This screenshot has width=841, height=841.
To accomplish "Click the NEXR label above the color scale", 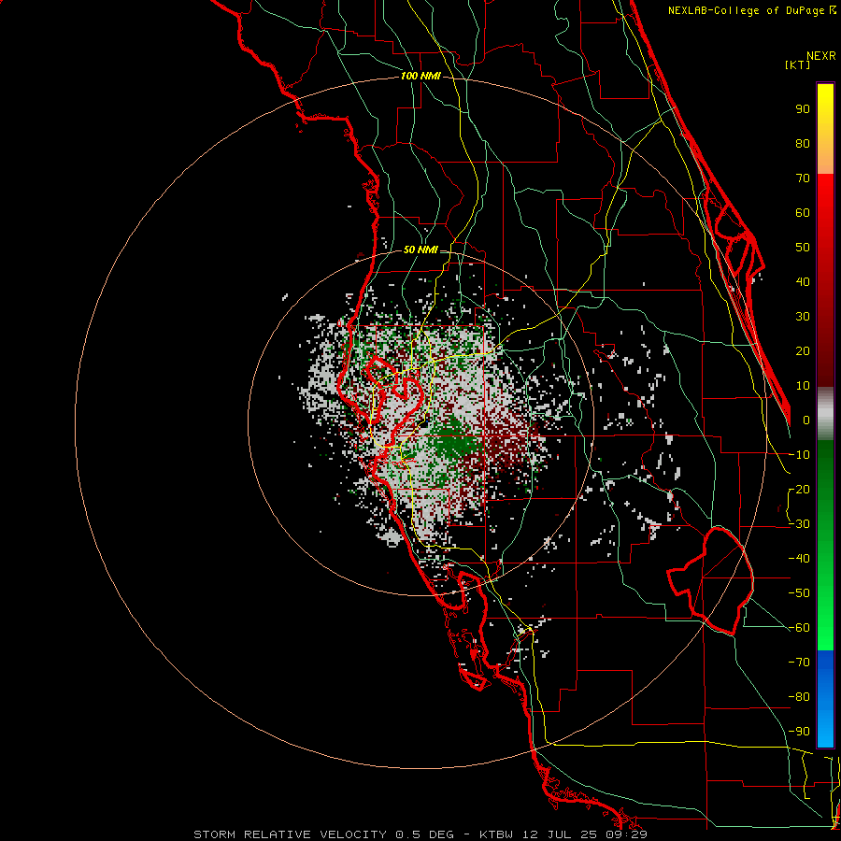I will tap(821, 56).
